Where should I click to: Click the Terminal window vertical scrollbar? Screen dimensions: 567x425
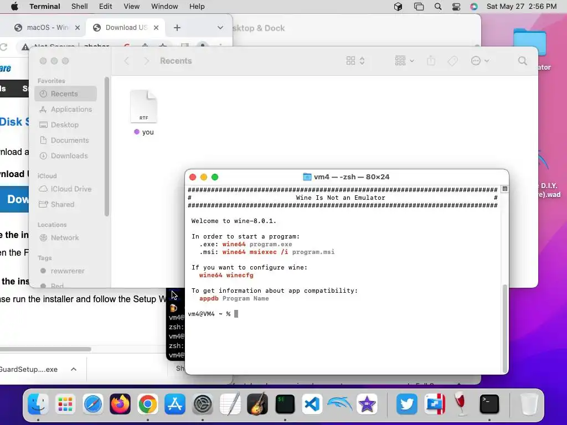pyautogui.click(x=505, y=329)
